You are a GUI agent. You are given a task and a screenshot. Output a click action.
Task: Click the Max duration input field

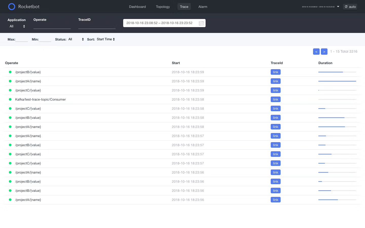click(22, 39)
